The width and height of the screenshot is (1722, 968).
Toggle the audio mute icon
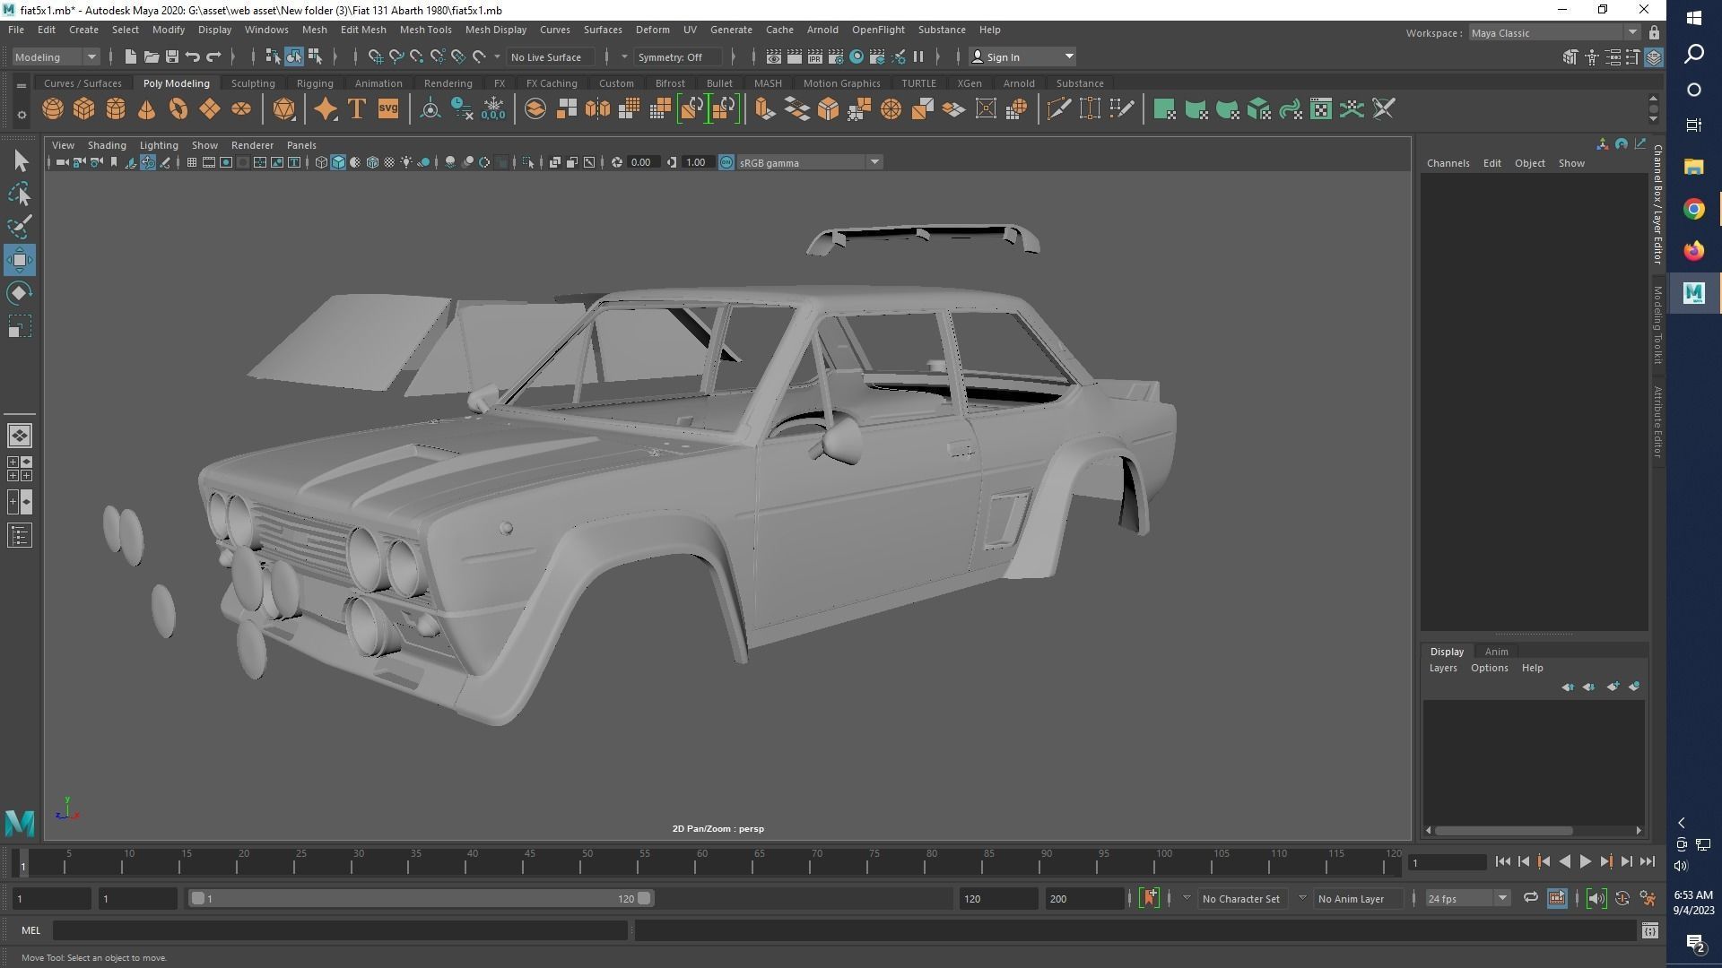[x=1596, y=898]
